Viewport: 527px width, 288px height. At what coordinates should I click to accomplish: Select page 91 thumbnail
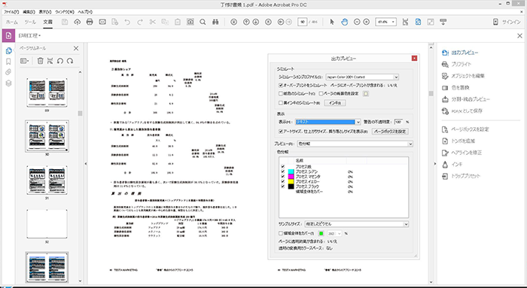pyautogui.click(x=47, y=180)
